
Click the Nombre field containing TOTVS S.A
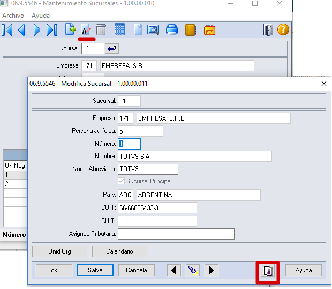[195, 156]
